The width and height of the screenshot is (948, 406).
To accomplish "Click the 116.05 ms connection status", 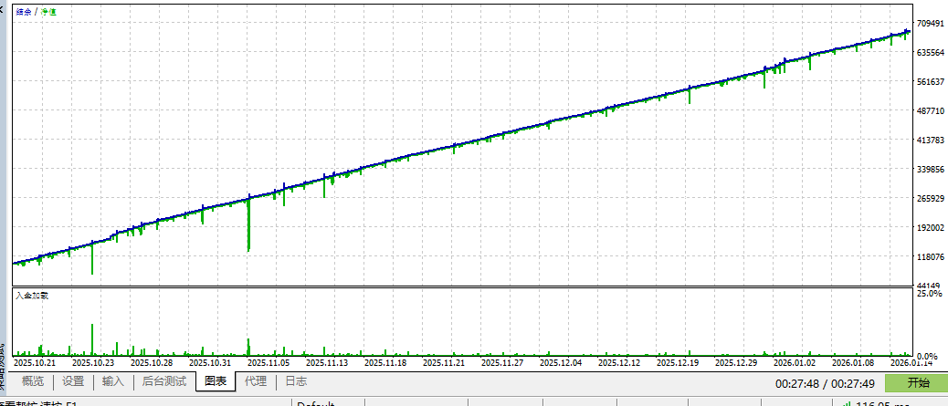I will pyautogui.click(x=876, y=403).
